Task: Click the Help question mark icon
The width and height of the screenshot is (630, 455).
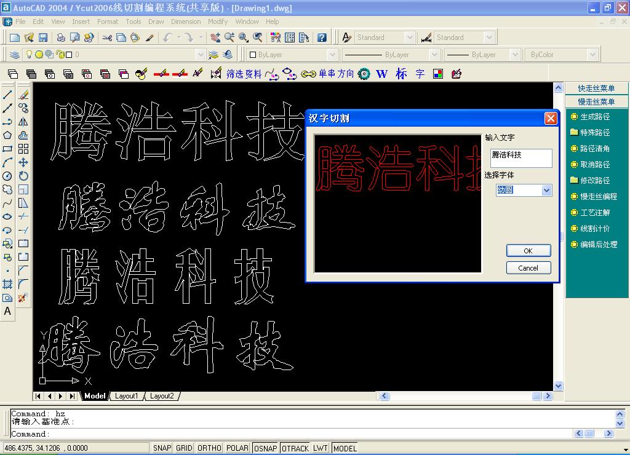Action: click(x=321, y=38)
